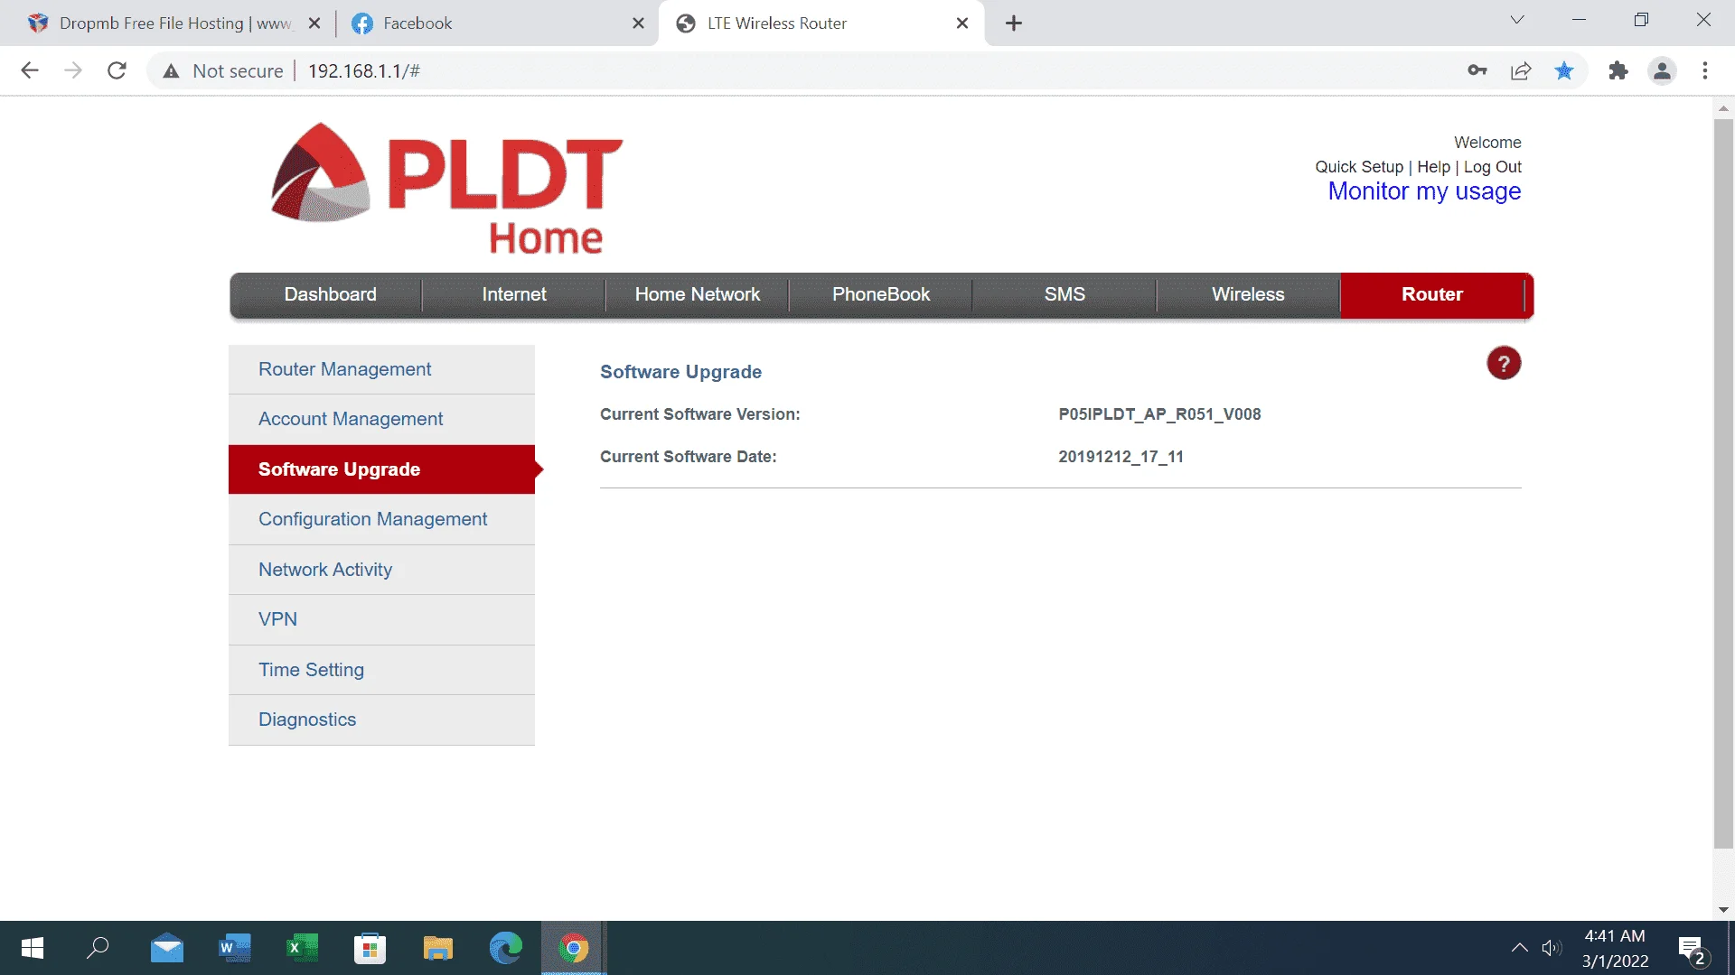Close the Dropmb Free File Hosting tab
This screenshot has height=975, width=1735.
point(314,23)
